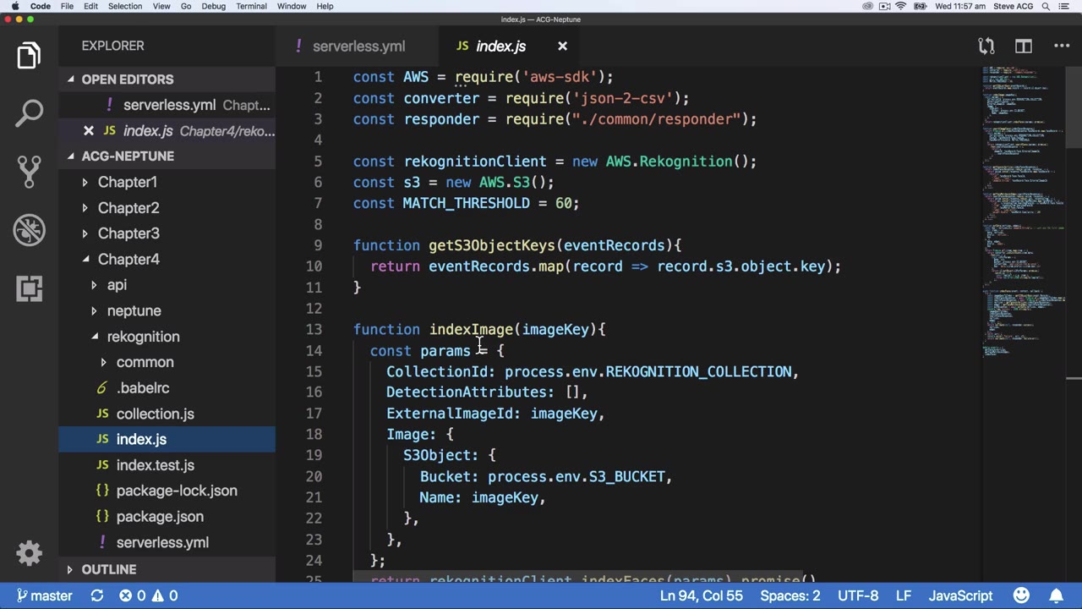Screen dimensions: 1082x609
Task: Open the notifications bell in status bar
Action: 1057,595
